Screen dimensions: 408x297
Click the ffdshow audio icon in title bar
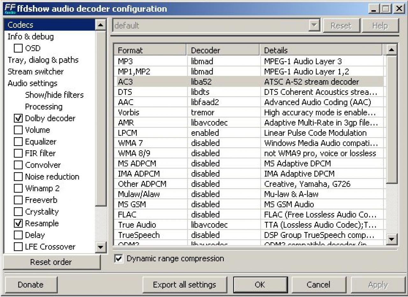[10, 9]
